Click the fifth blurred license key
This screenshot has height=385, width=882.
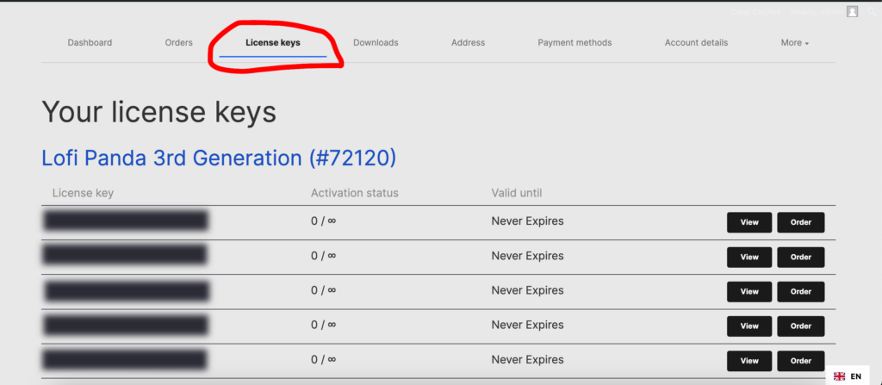(125, 359)
